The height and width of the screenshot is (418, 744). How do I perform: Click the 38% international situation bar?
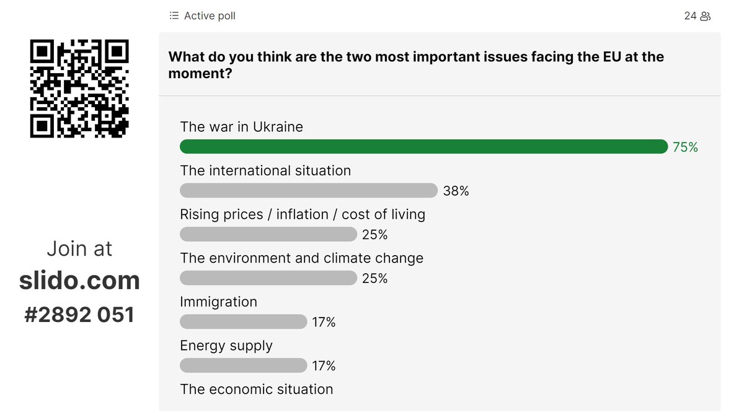click(x=309, y=191)
